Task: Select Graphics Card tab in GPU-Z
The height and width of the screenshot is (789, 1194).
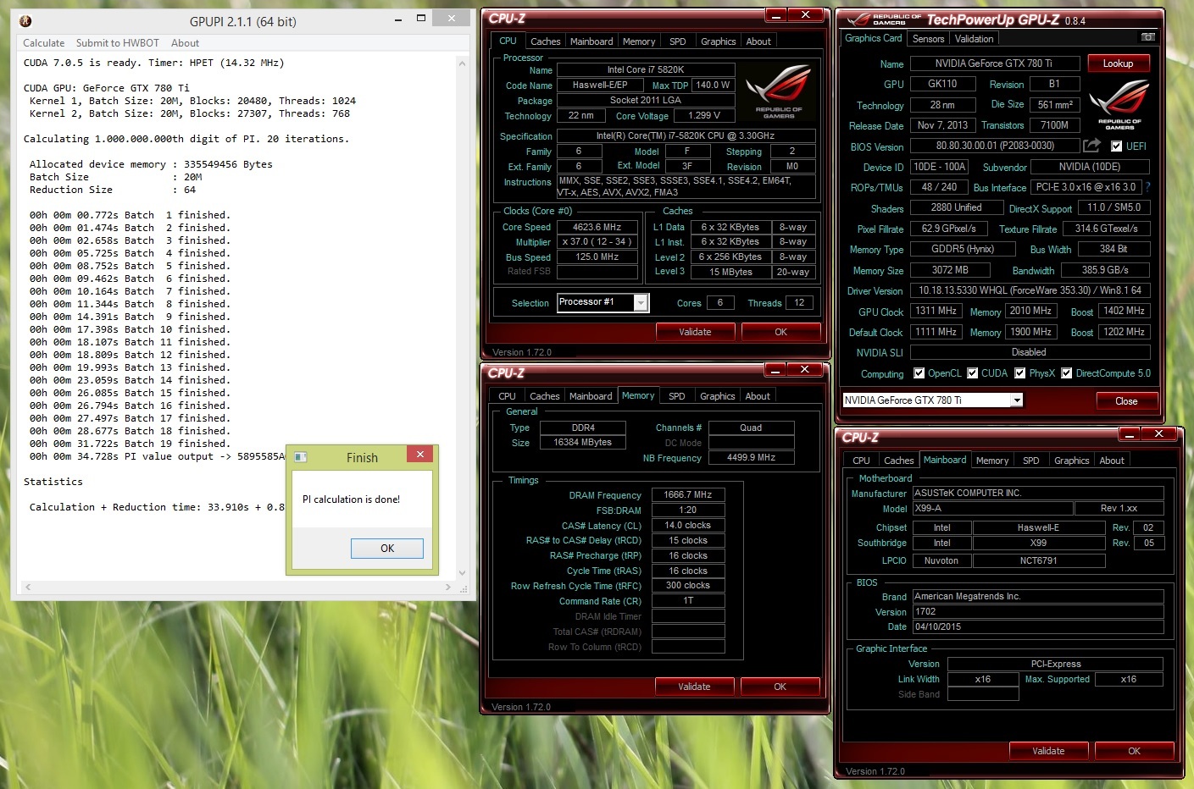Action: point(874,38)
